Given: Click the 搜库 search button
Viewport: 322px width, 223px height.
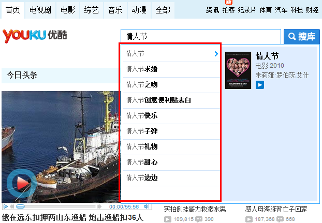Looking at the screenshot, I should pyautogui.click(x=302, y=37).
